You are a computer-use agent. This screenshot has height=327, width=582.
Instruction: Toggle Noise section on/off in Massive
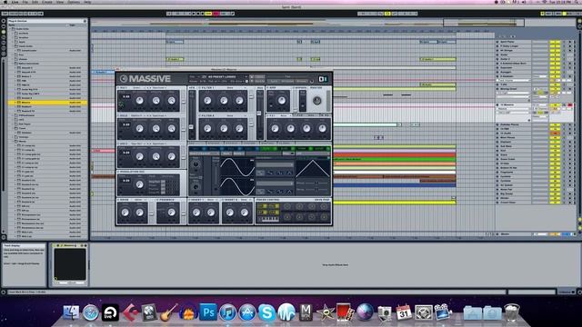[x=118, y=200]
